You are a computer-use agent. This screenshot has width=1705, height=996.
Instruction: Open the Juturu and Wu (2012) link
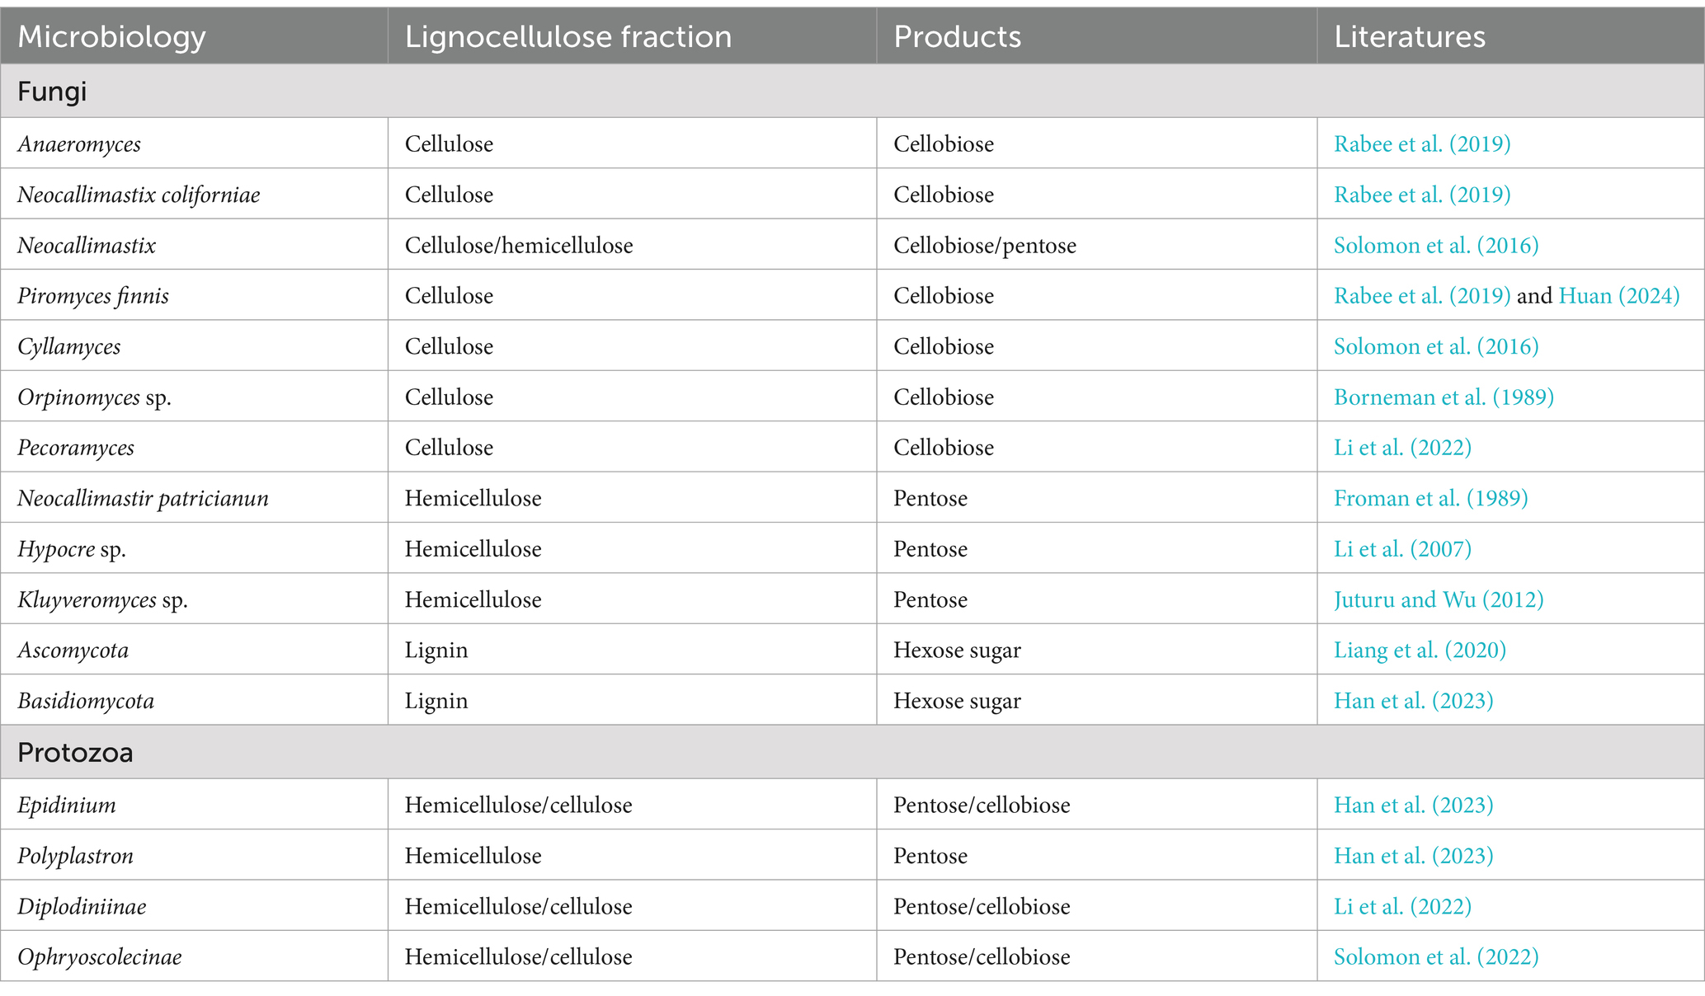coord(1439,599)
